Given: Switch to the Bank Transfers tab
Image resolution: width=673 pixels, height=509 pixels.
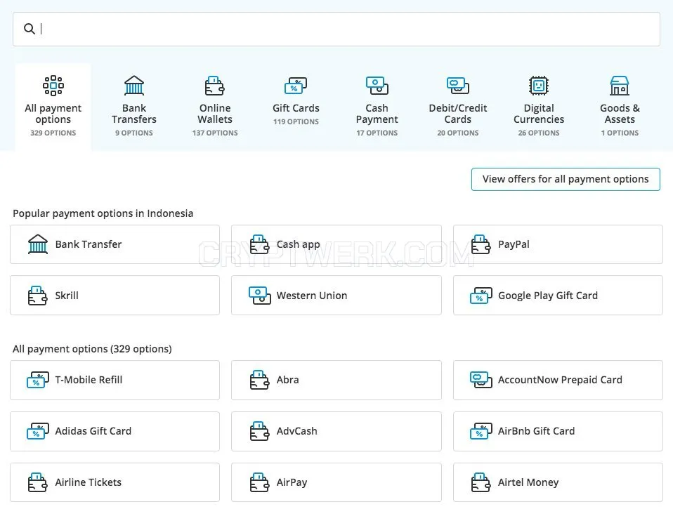Looking at the screenshot, I should coord(134,107).
